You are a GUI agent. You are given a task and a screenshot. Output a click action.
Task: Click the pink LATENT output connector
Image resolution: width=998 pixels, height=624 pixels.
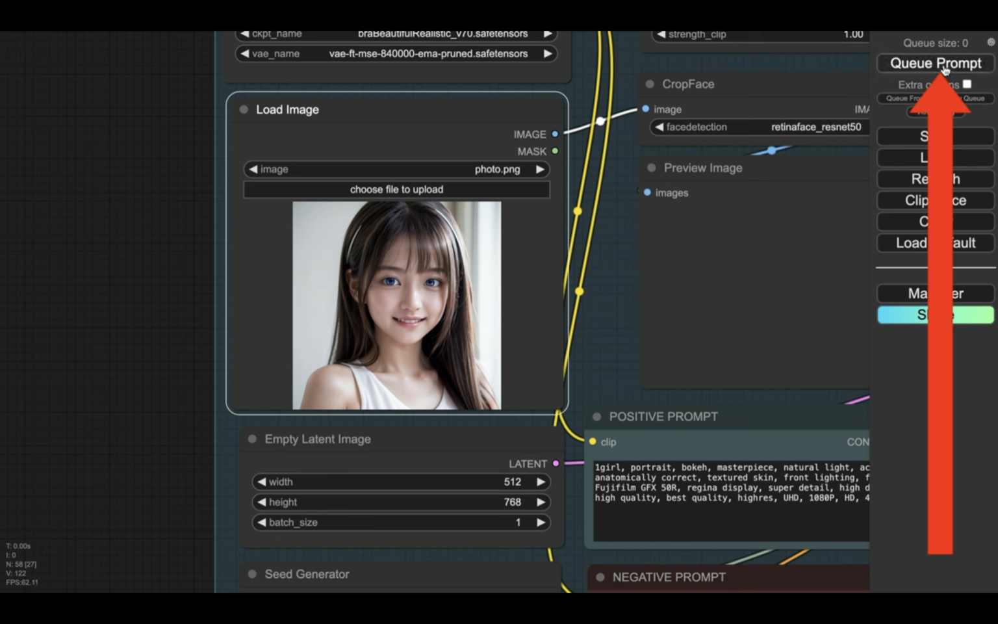[554, 463]
